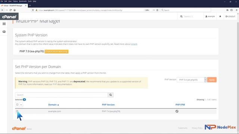The height and width of the screenshot is (134, 239).
Task: Open the inherit documentation link
Action: [x=134, y=44]
